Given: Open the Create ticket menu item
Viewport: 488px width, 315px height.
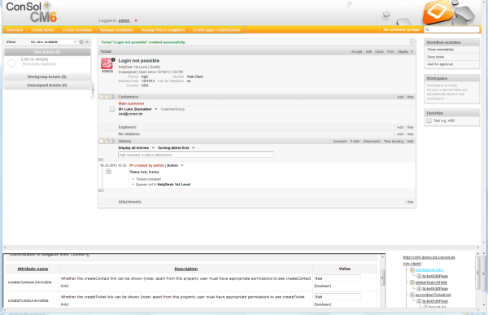Looking at the screenshot, I should pyautogui.click(x=42, y=30).
